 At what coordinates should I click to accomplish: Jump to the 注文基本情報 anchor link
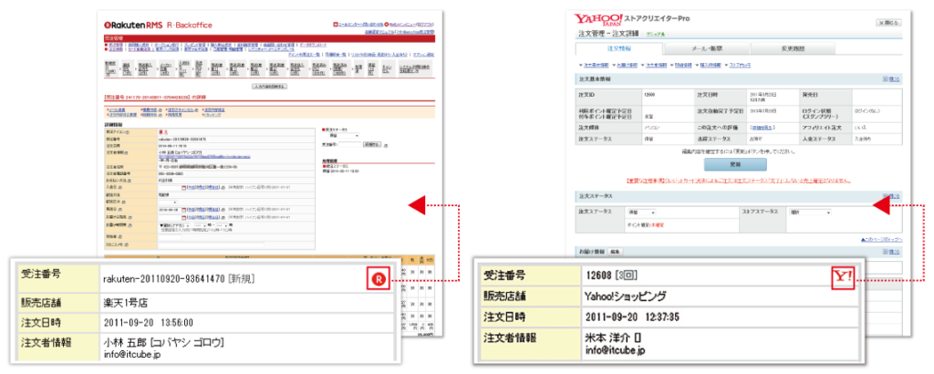pos(597,66)
